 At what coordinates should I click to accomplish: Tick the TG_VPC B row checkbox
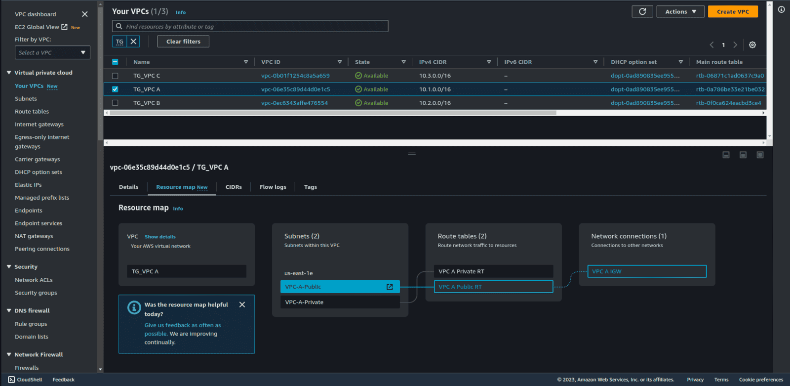tap(115, 103)
